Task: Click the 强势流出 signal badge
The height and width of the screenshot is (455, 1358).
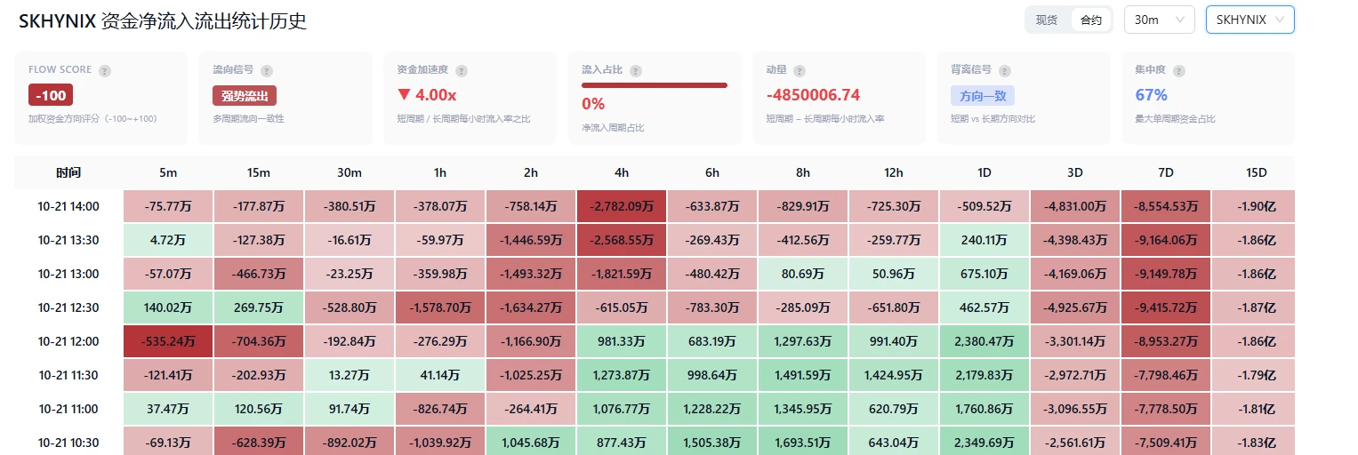Action: coord(245,95)
